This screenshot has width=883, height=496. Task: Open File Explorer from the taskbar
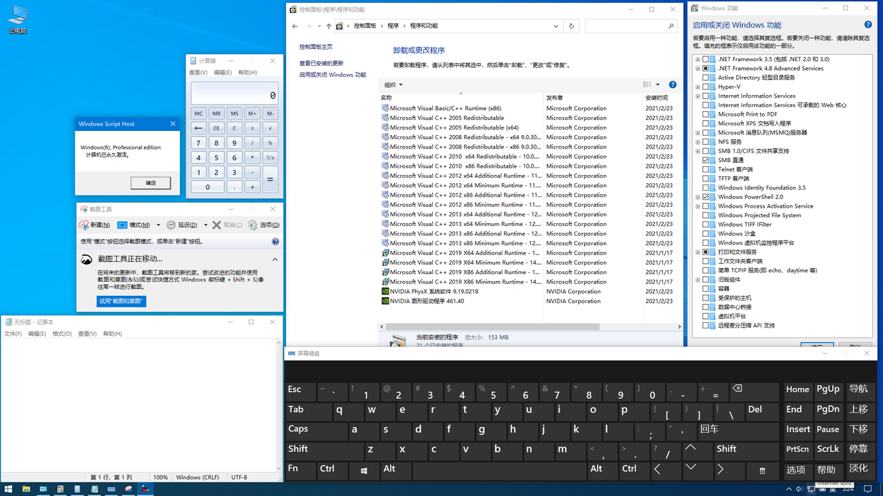coord(26,489)
